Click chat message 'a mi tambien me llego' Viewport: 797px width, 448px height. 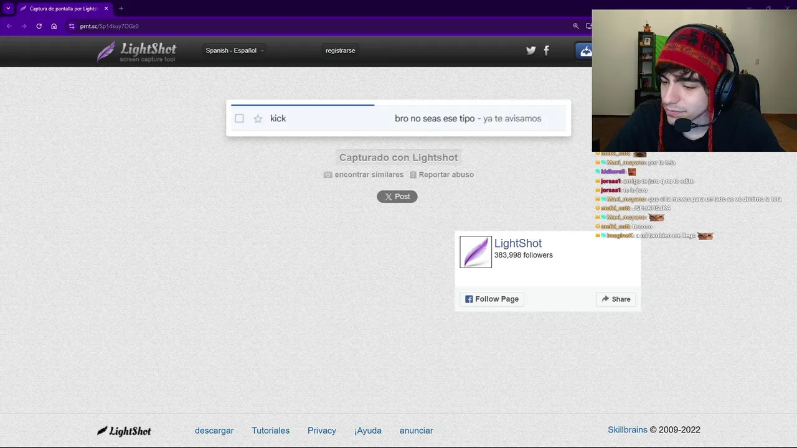(666, 236)
